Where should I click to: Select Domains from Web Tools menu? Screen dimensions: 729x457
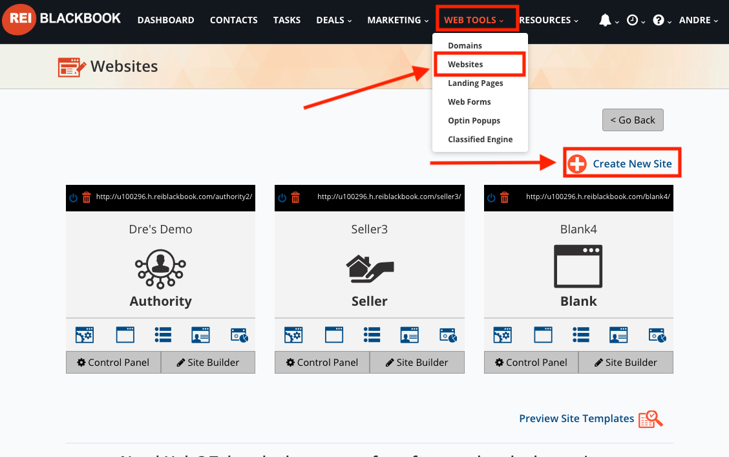point(465,45)
